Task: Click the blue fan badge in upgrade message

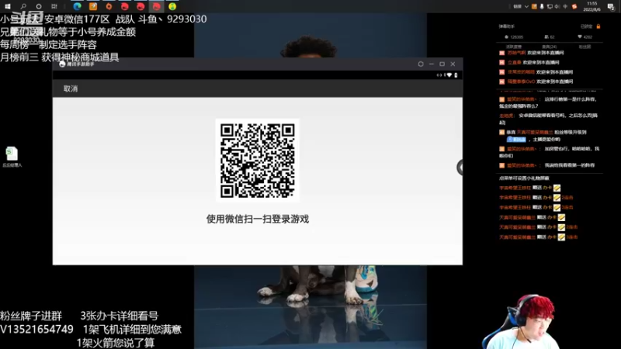Action: click(516, 140)
